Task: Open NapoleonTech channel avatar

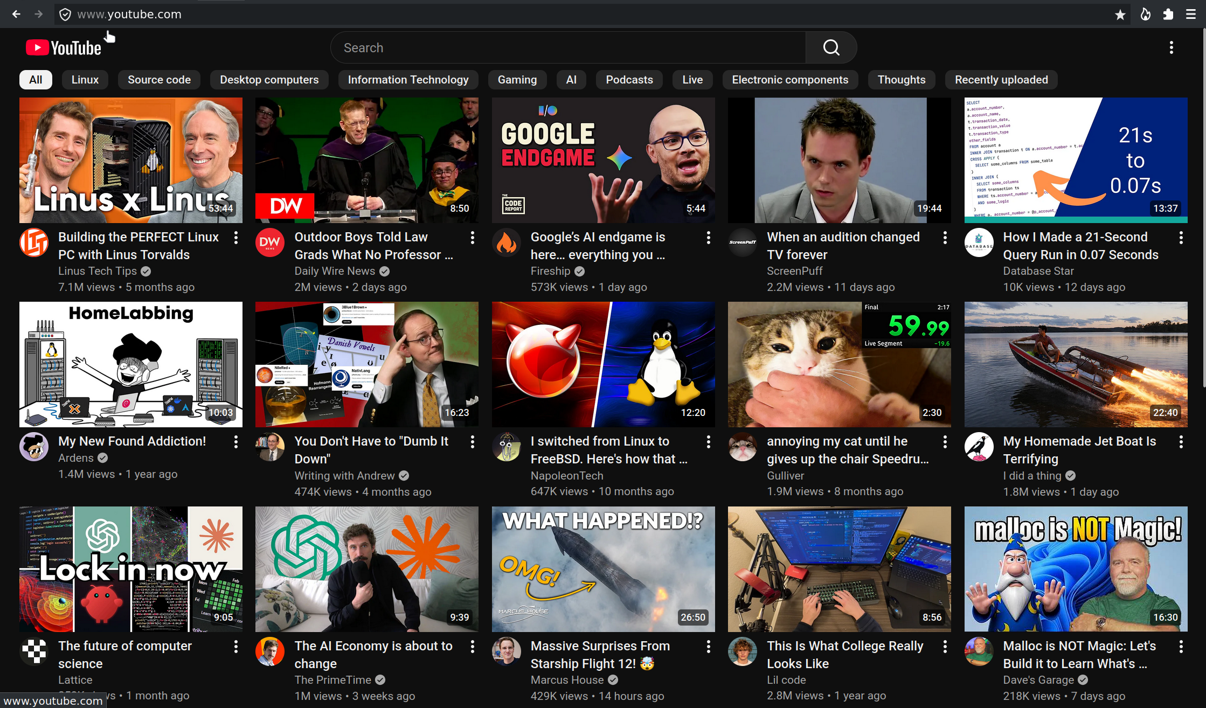Action: [507, 447]
